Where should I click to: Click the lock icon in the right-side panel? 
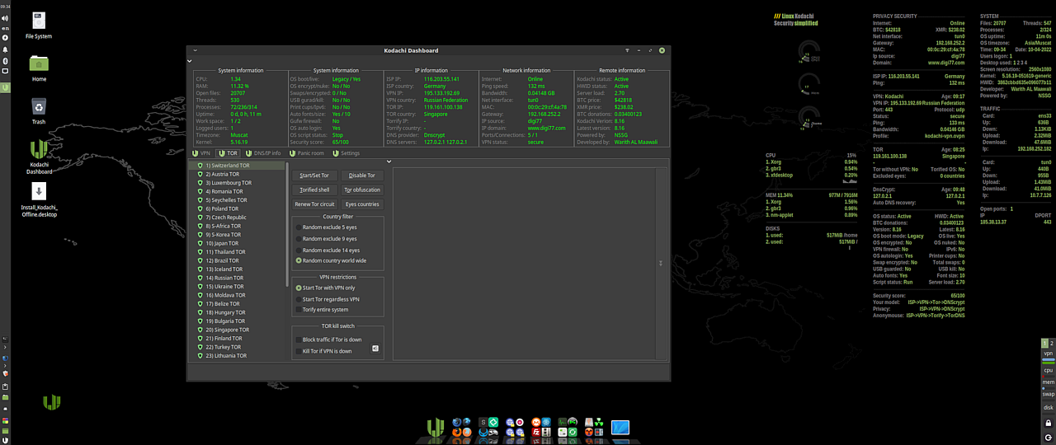(x=1048, y=424)
